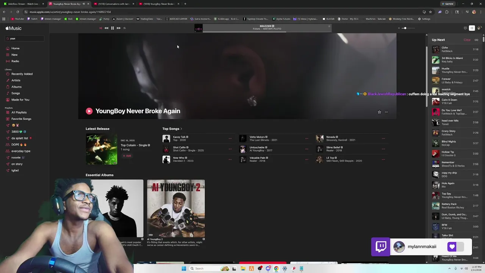485x273 pixels.
Task: Open Windows Start menu
Action: [184, 268]
